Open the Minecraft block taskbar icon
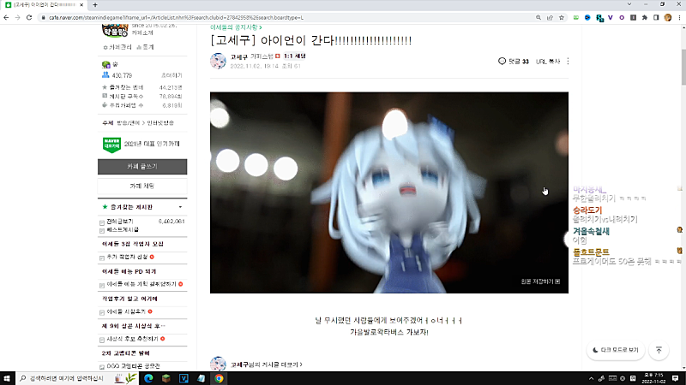This screenshot has width=686, height=385. pyautogui.click(x=165, y=378)
